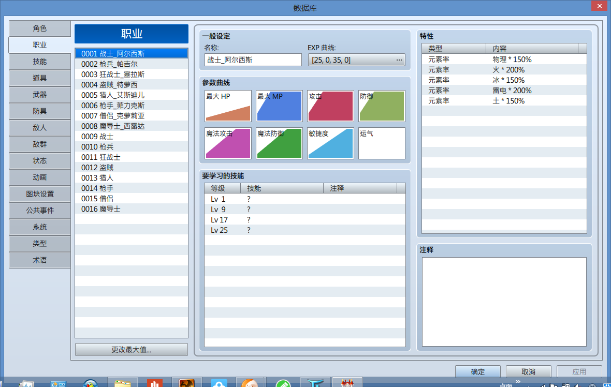Viewport: 611px width, 387px height.
Task: Open the 角色 (Actors) tab
Action: [x=40, y=28]
